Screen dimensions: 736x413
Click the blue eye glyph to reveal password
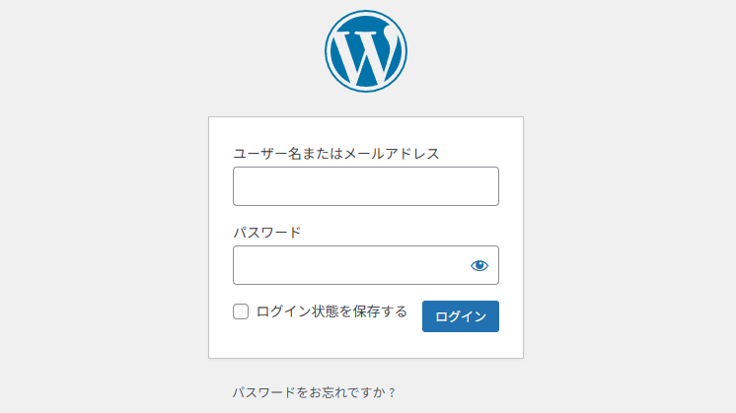point(479,265)
